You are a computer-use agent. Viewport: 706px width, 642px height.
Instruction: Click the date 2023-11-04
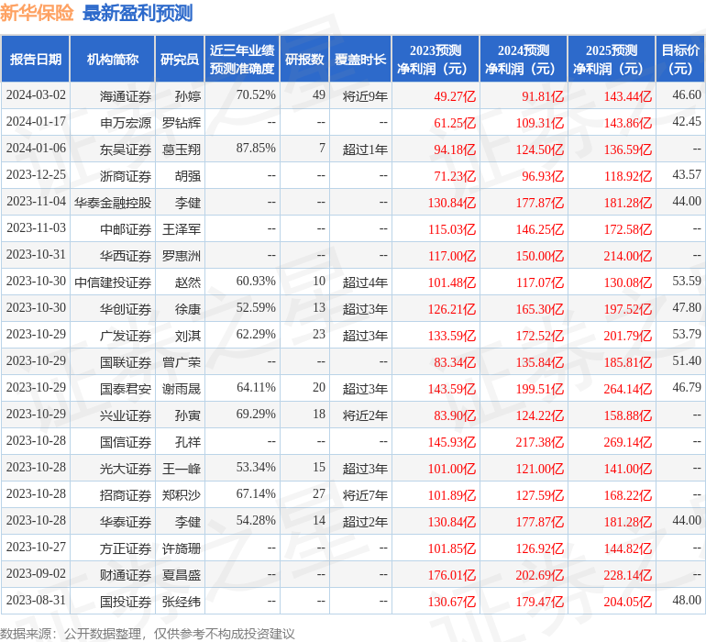(x=36, y=202)
